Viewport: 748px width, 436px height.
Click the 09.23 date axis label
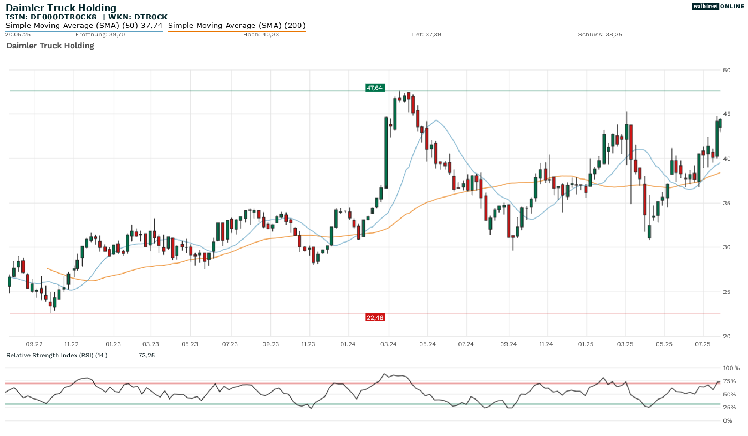271,344
